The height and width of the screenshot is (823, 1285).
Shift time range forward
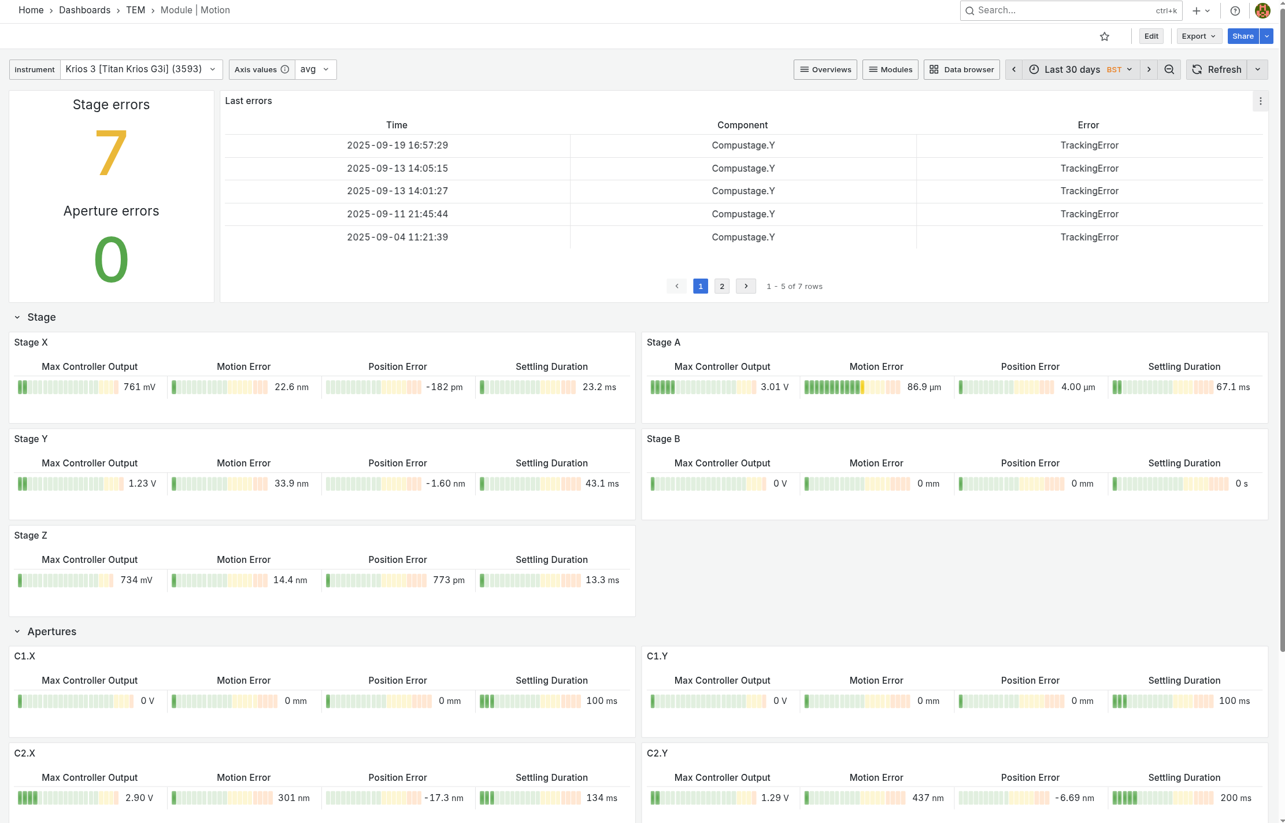1149,69
